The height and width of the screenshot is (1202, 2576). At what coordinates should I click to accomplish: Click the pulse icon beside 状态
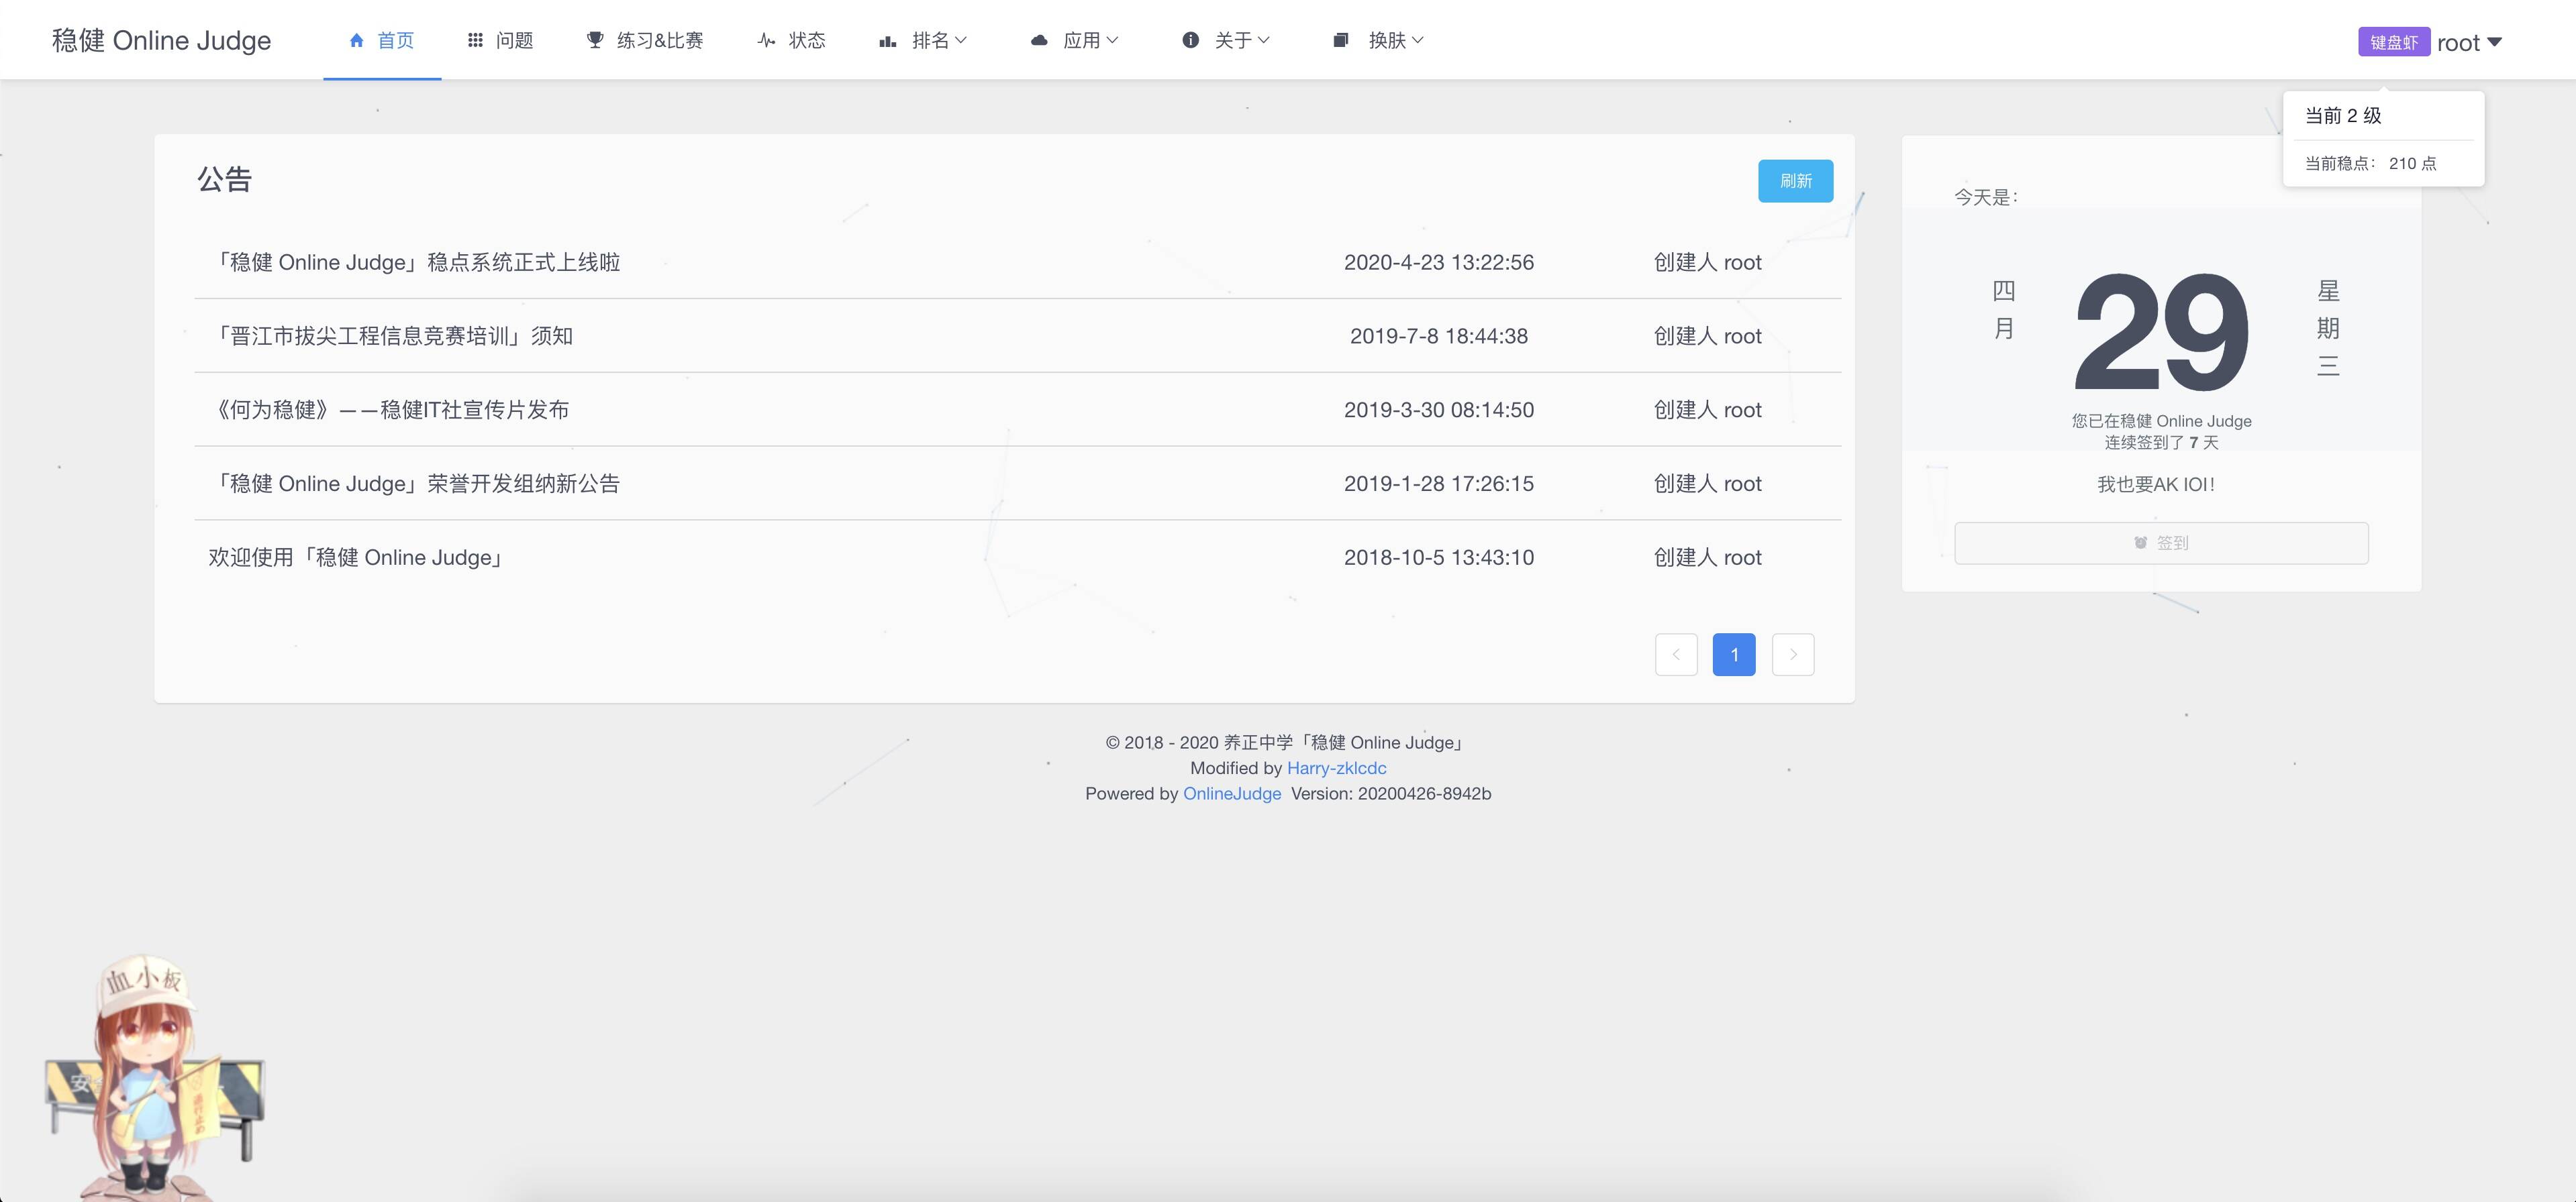coord(766,40)
